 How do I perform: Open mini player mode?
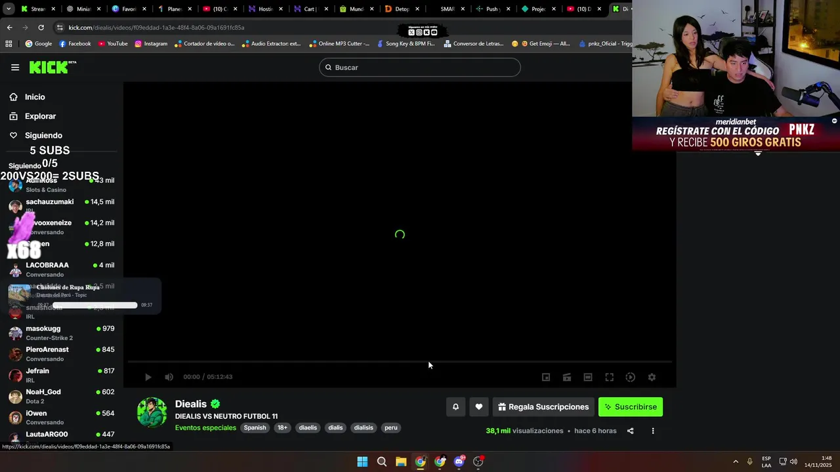pyautogui.click(x=546, y=377)
